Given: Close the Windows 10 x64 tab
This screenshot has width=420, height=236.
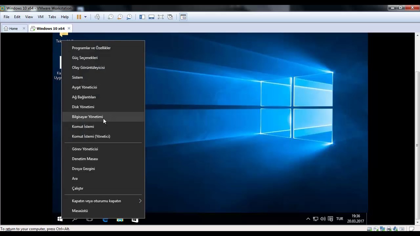Looking at the screenshot, I should coord(69,29).
